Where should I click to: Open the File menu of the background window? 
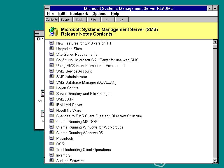pos(40,39)
